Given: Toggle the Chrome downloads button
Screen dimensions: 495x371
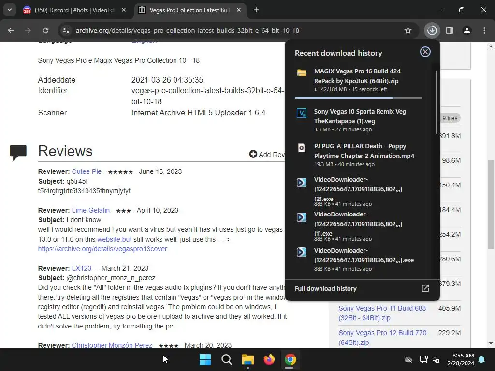Looking at the screenshot, I should 432,30.
